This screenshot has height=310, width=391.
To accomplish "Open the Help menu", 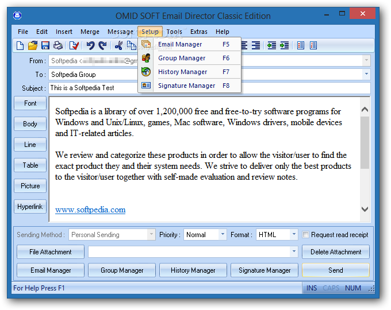I will coord(222,32).
